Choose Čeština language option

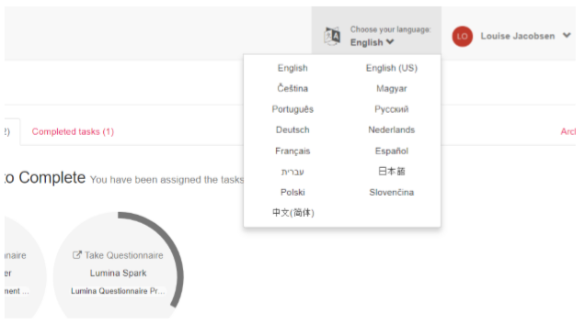point(292,88)
